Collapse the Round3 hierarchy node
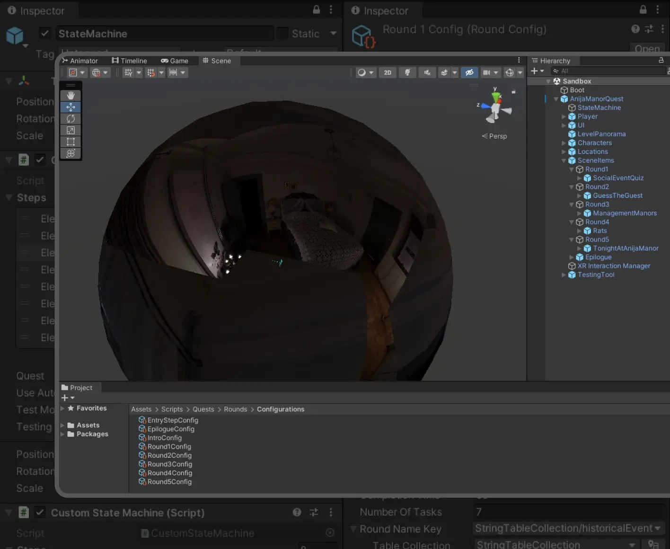This screenshot has height=549, width=670. pos(571,204)
